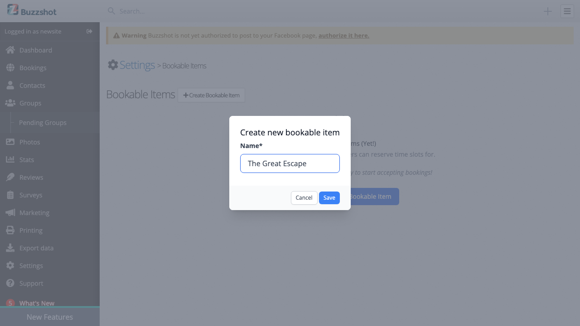This screenshot has width=580, height=326.
Task: Click Cancel in the dialog
Action: 304,198
